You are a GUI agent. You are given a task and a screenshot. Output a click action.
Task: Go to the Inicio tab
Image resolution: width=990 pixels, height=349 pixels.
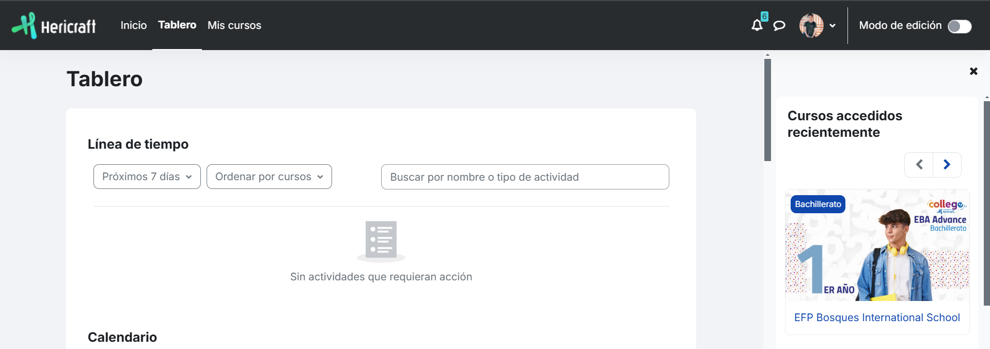tap(133, 25)
